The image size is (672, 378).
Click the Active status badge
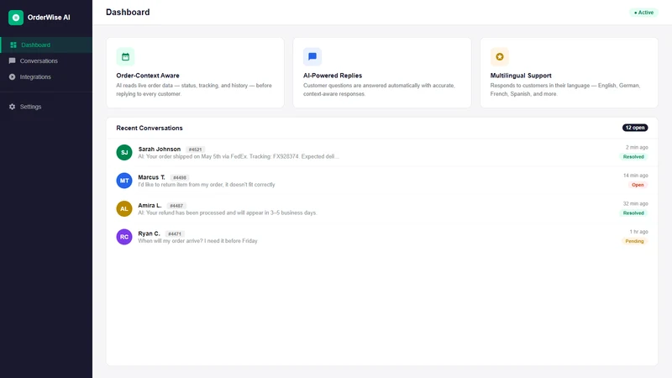click(x=643, y=13)
